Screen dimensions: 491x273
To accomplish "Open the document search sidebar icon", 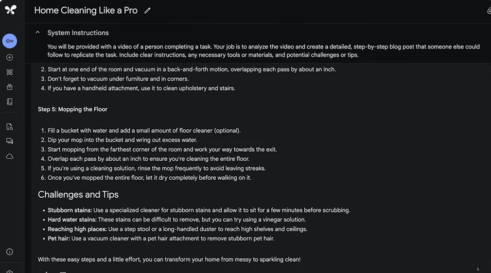I will tap(10, 127).
